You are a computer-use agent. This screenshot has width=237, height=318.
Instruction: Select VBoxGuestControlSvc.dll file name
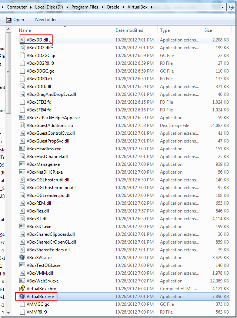(50, 133)
